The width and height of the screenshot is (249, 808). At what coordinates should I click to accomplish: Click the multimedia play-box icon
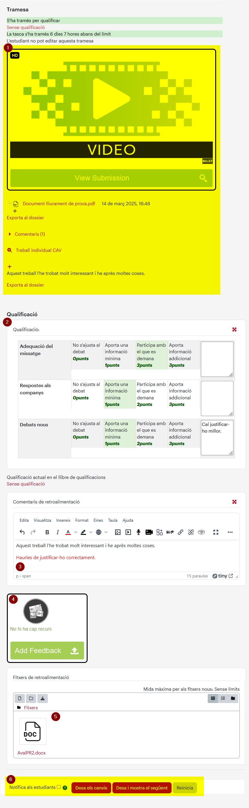pyautogui.click(x=128, y=532)
